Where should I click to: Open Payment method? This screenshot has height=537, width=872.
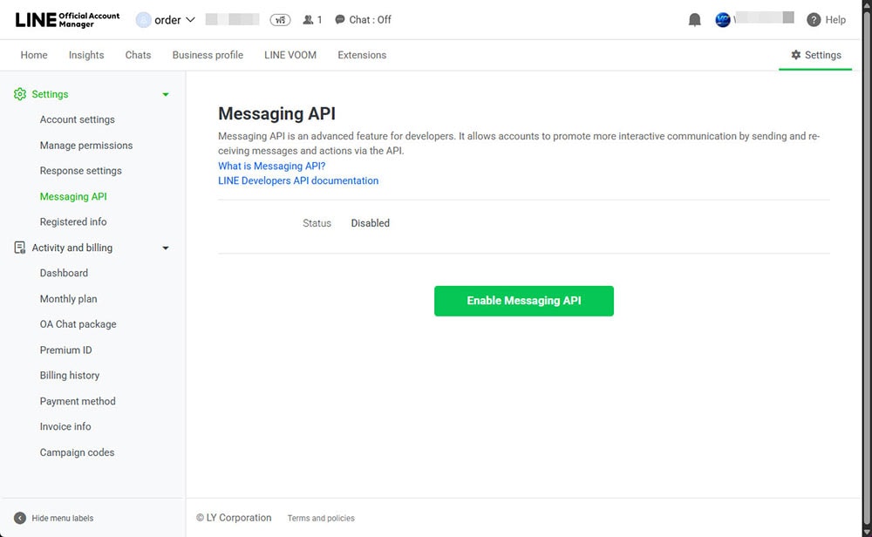[78, 401]
